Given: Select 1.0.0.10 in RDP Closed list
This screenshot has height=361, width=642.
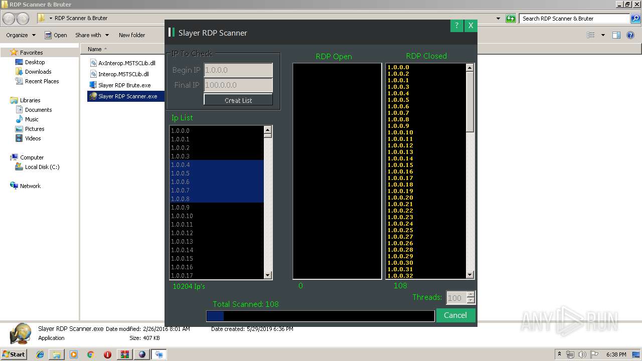Looking at the screenshot, I should [x=400, y=132].
